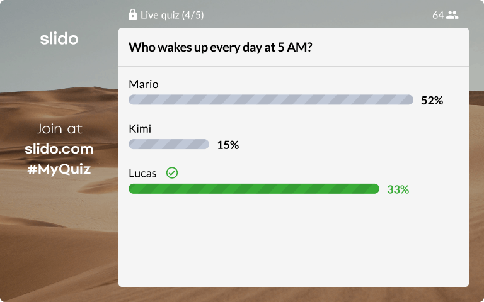Click the 64 participants count
Screen dimensions: 484x302
tap(438, 15)
